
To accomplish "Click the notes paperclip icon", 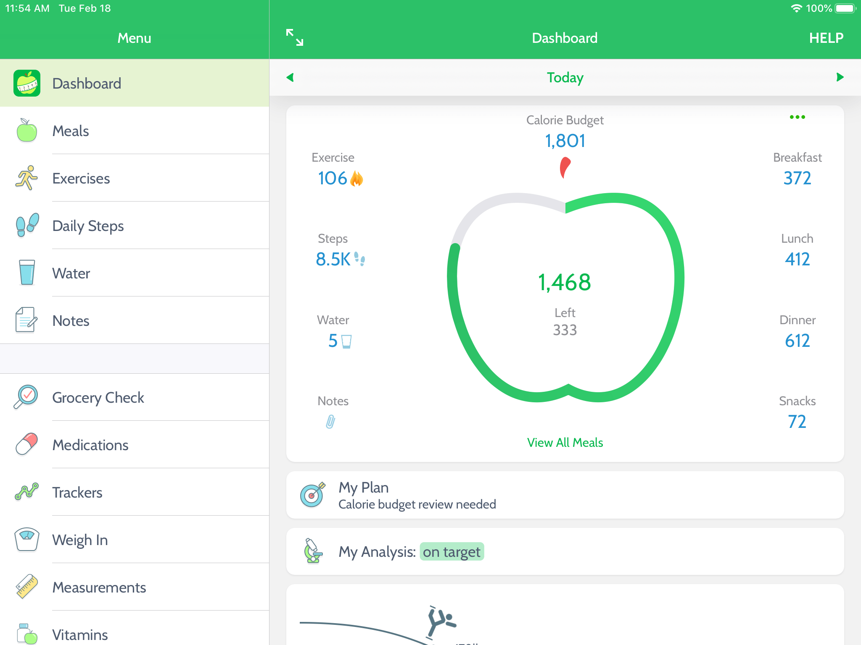I will coord(331,422).
